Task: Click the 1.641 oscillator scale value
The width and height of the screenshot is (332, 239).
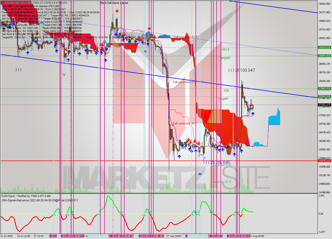Action: click(322, 196)
